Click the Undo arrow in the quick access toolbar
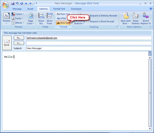This screenshot has height=133, width=154. 17,3
